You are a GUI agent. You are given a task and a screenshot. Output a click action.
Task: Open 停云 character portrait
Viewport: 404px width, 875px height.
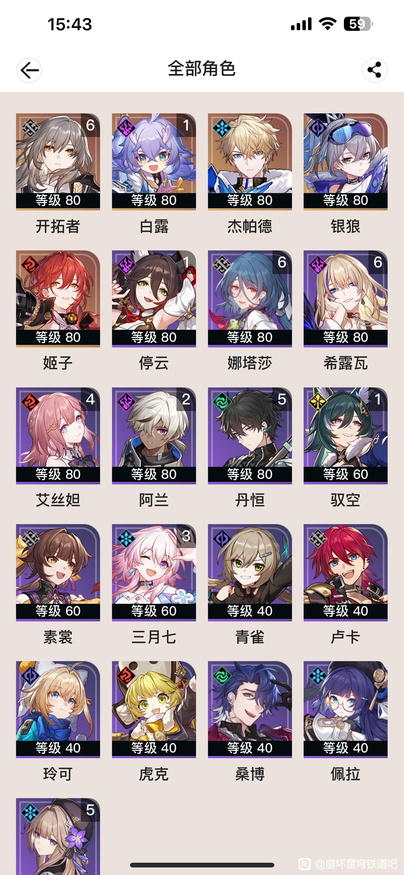(154, 299)
